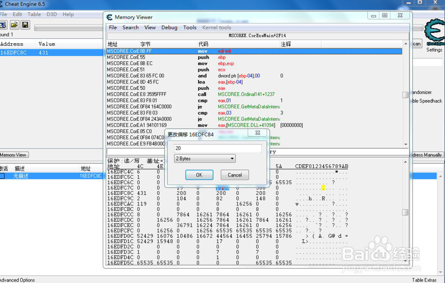
Task: Open the 2 Bytes type dropdown
Action: pos(205,159)
